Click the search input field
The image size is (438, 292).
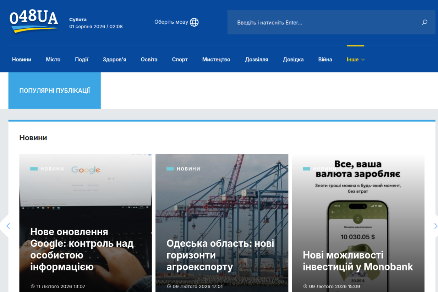coord(331,23)
